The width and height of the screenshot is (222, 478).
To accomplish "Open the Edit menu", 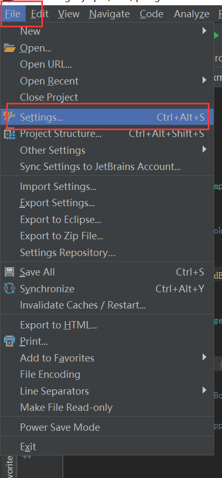I will tap(40, 14).
